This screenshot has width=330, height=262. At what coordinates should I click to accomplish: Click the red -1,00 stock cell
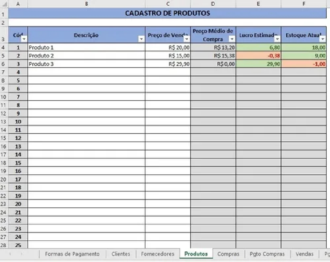(x=304, y=64)
